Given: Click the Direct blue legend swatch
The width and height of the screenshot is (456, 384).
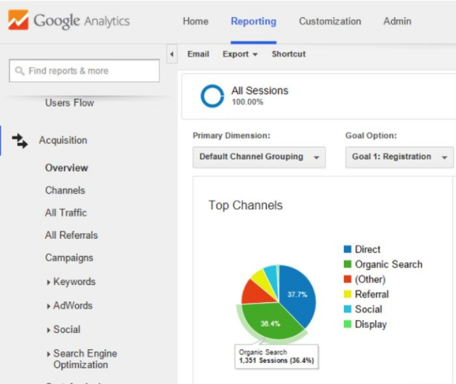Looking at the screenshot, I should click(347, 249).
